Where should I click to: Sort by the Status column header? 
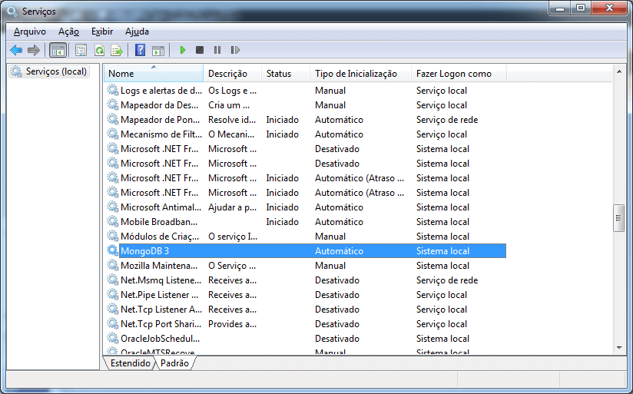(286, 74)
